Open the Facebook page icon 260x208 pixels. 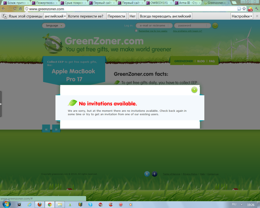click(x=154, y=174)
